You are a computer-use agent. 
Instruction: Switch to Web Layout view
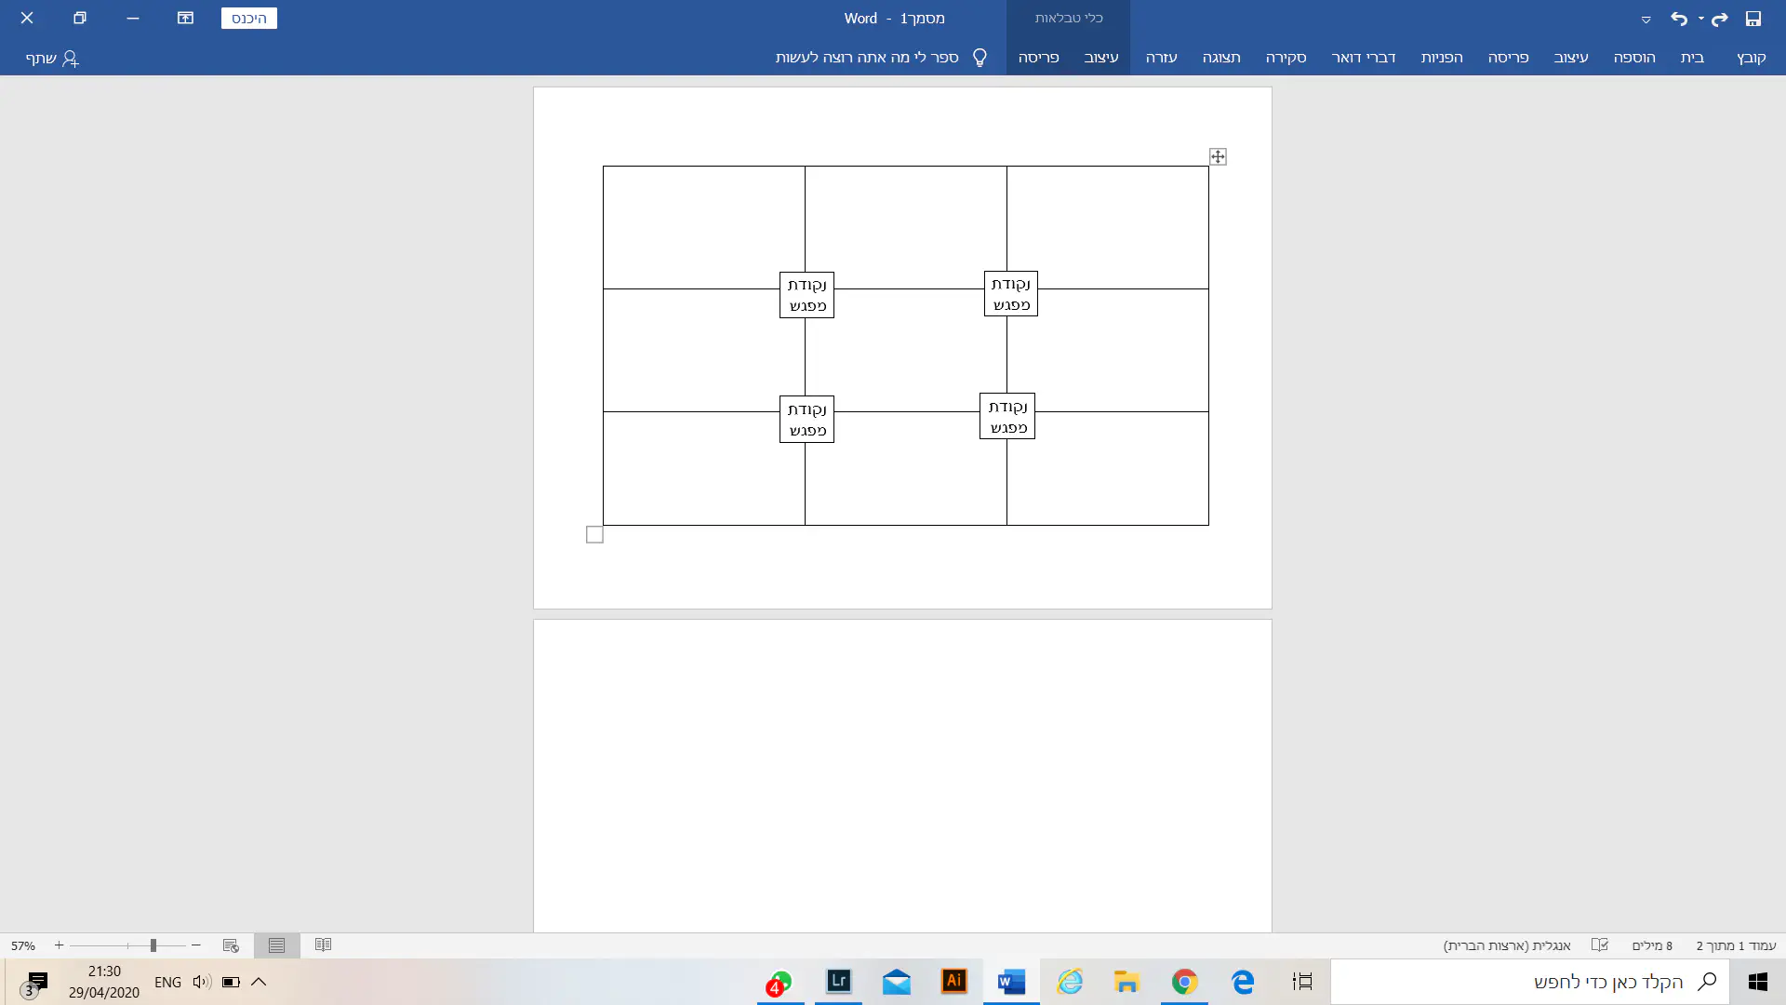[x=231, y=945]
